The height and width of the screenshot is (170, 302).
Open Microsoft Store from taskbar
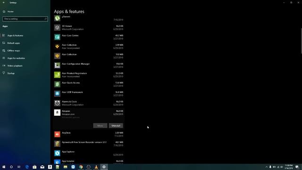(x=34, y=167)
